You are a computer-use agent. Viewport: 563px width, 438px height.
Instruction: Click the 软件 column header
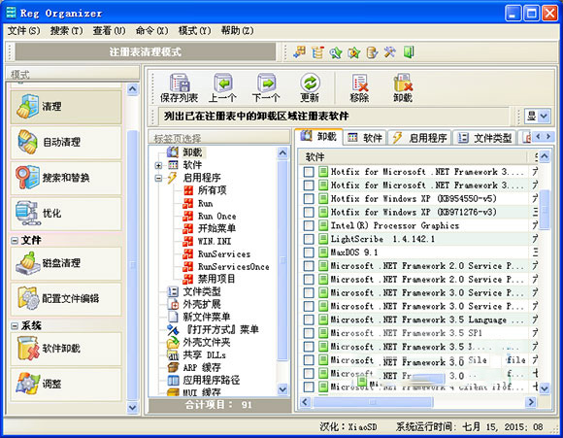[x=413, y=157]
